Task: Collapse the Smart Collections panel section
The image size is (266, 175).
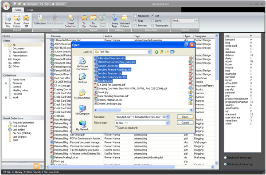Action: [x=42, y=118]
